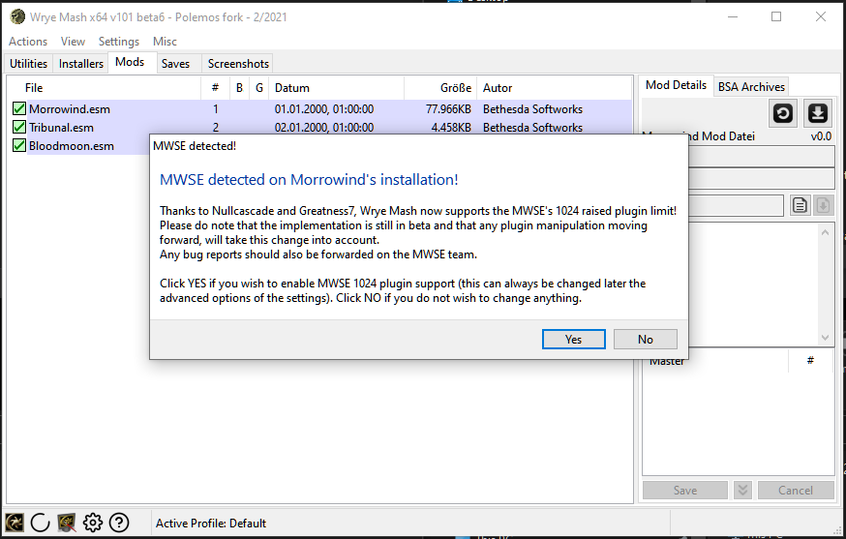Click the monitor icon with red arrow
Viewport: 846px width, 539px height.
click(67, 523)
